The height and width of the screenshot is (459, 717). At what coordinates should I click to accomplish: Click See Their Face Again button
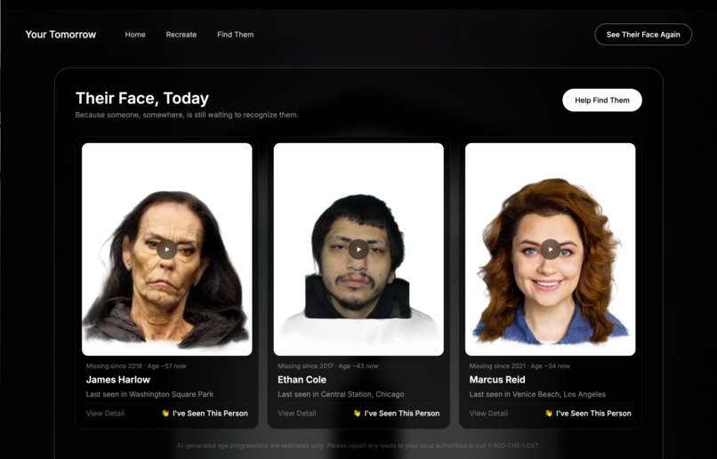(x=643, y=35)
